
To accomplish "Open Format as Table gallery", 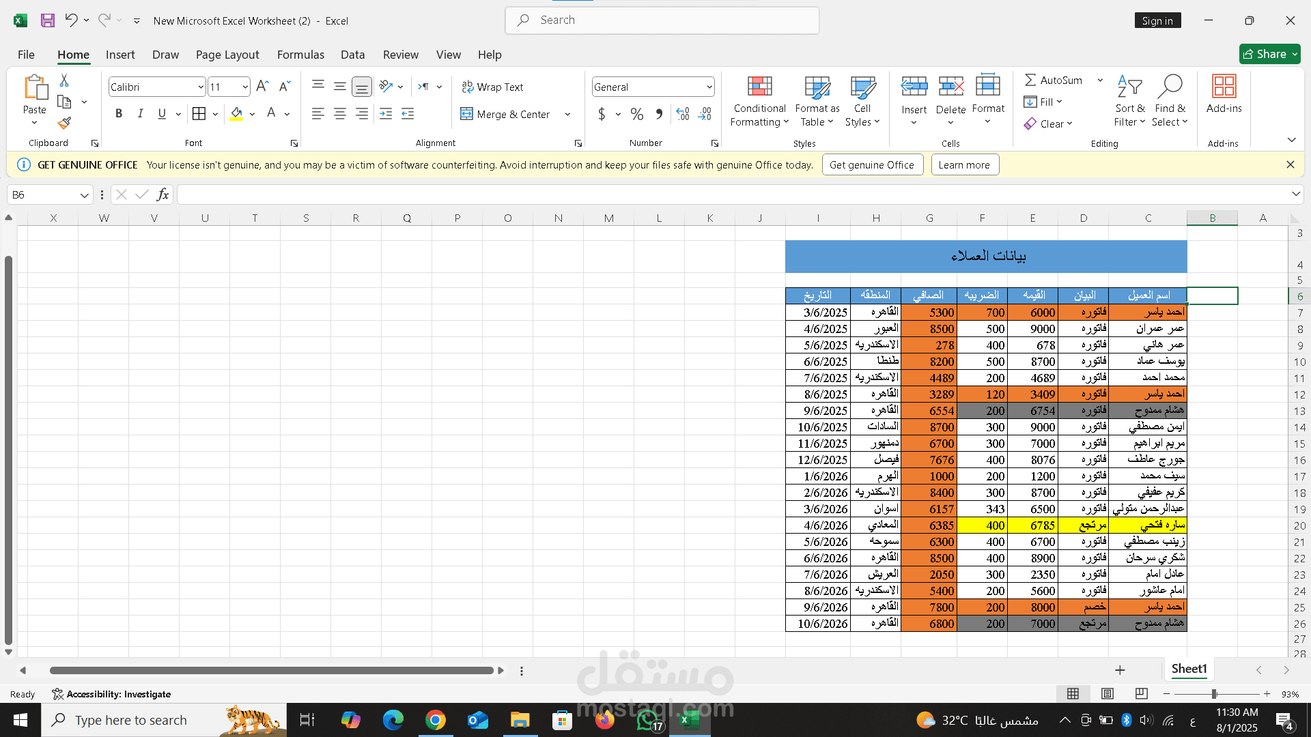I will pyautogui.click(x=817, y=101).
